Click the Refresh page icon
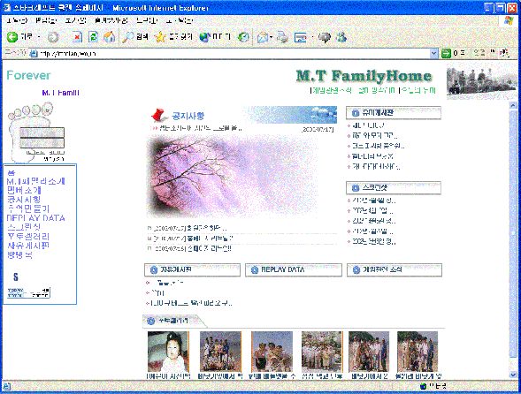 pyautogui.click(x=94, y=37)
